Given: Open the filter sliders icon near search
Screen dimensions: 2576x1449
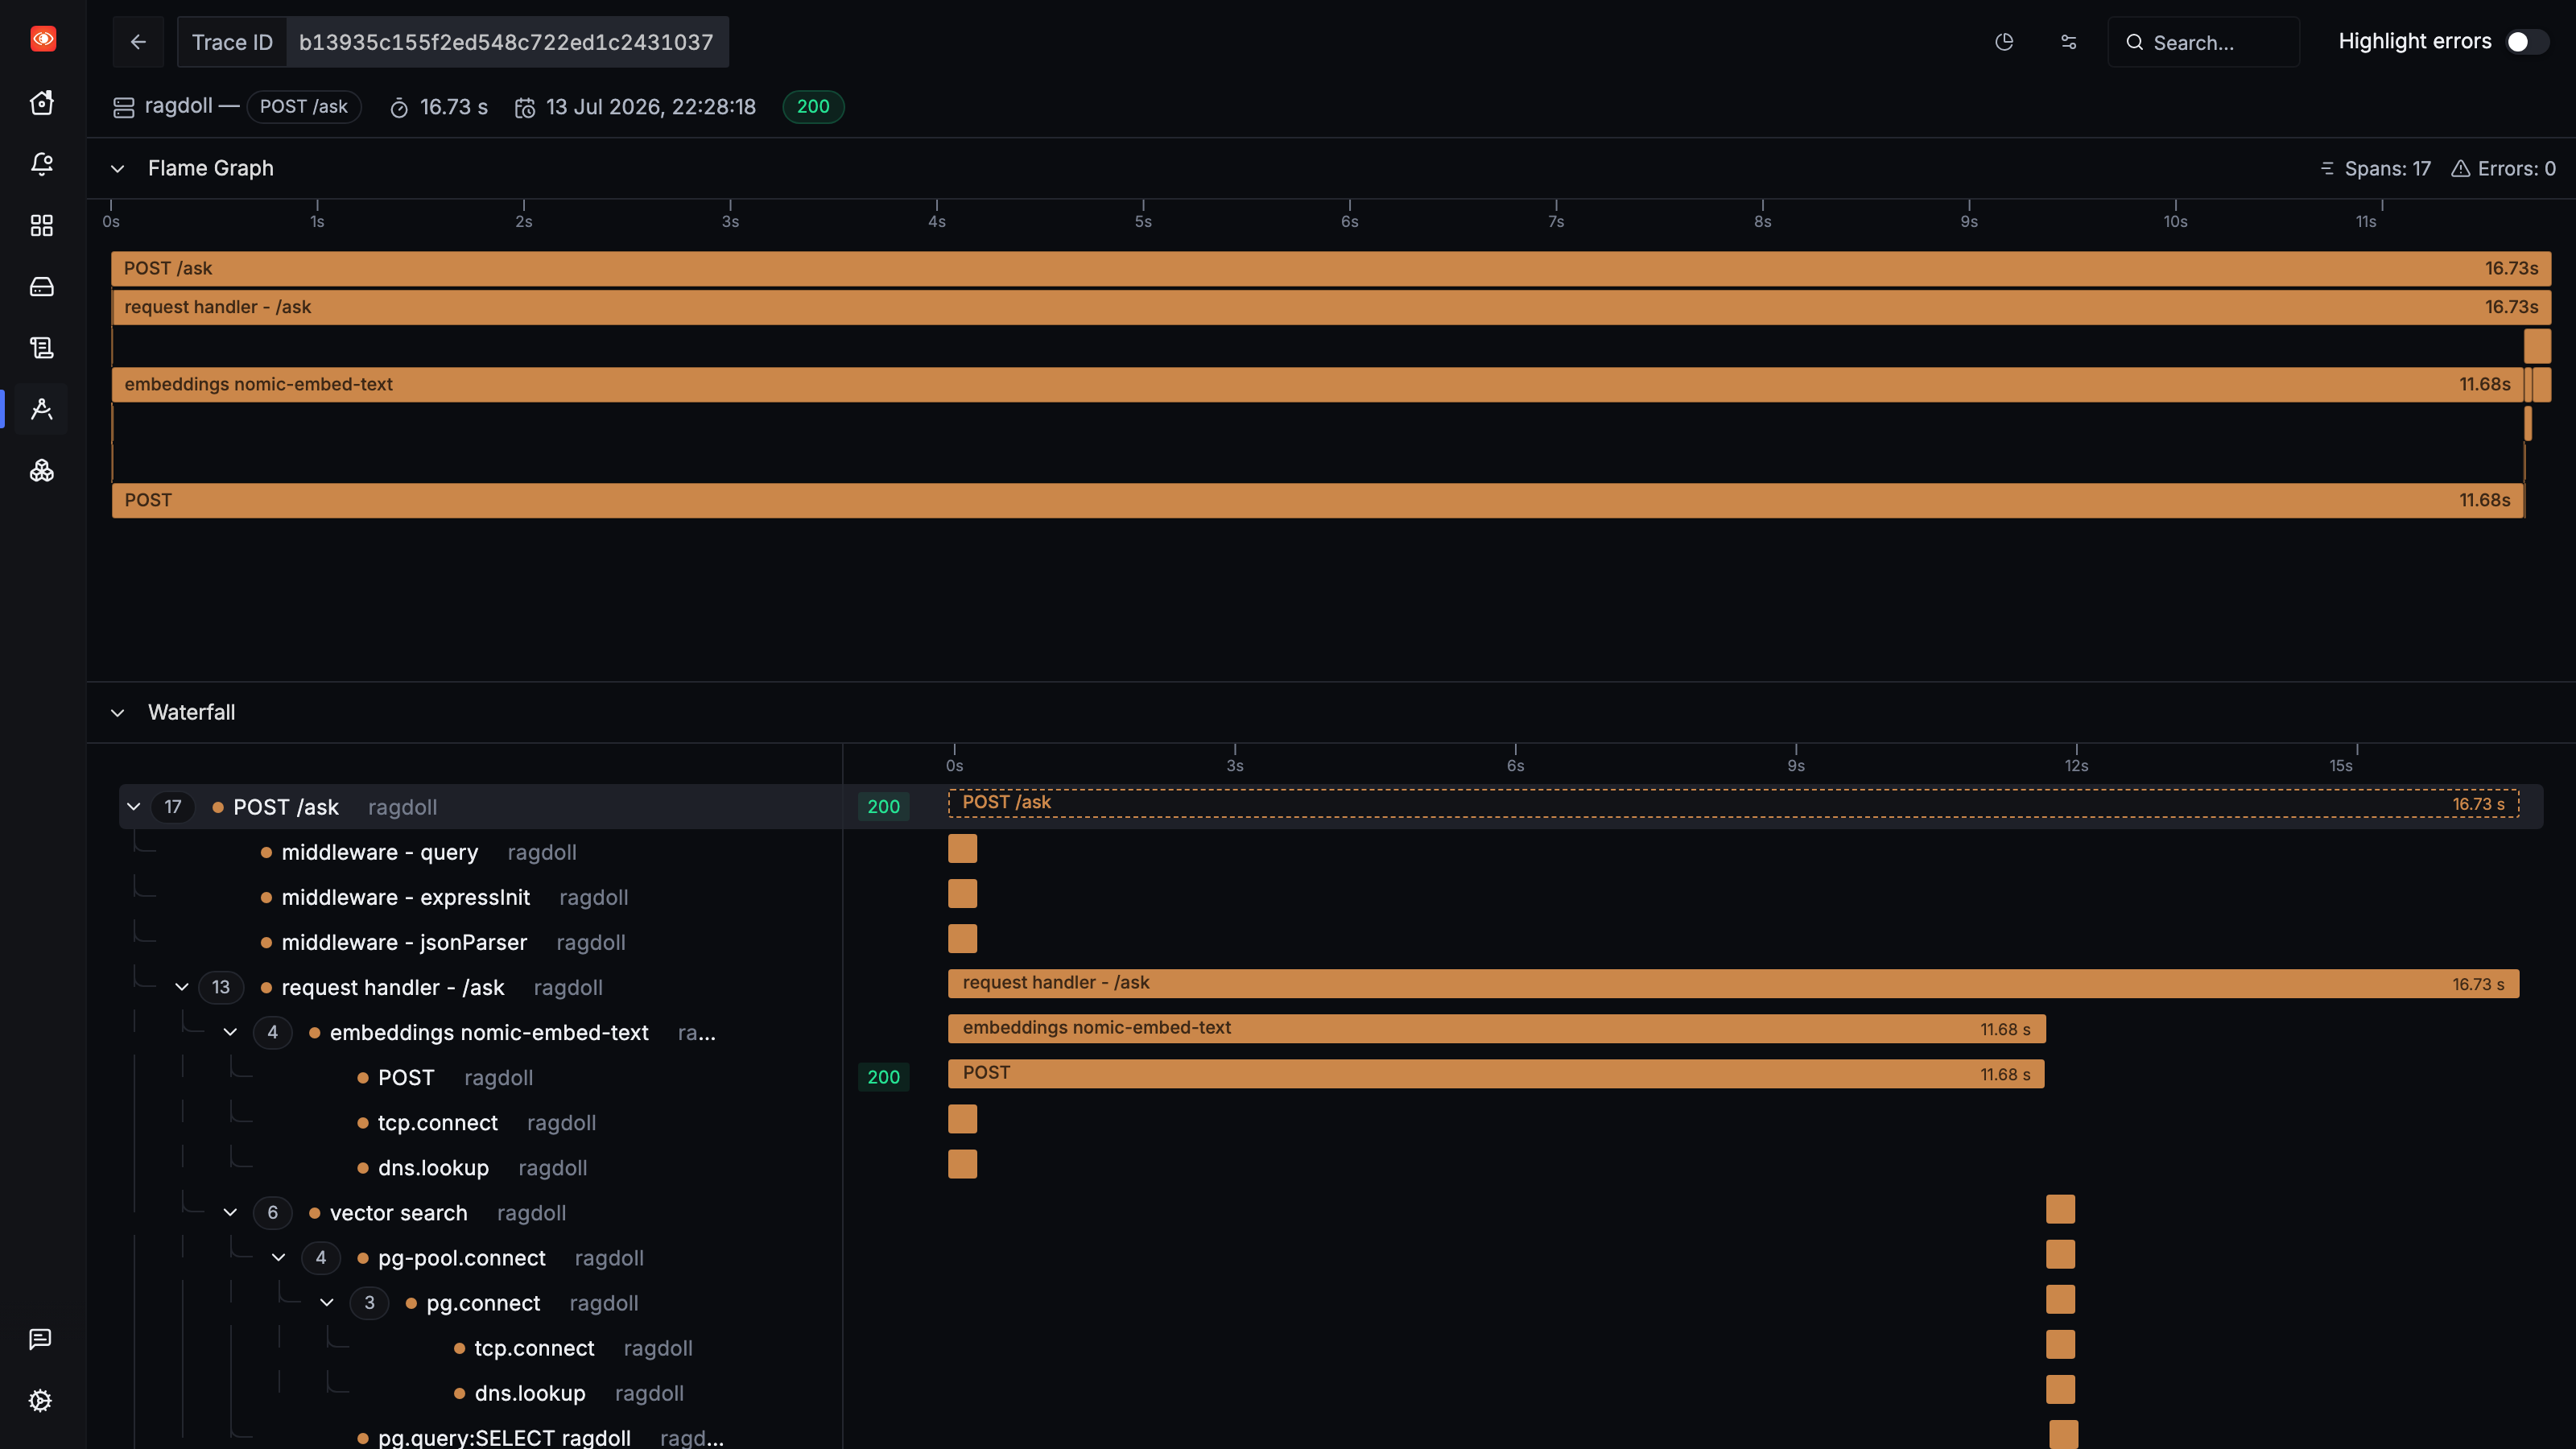Looking at the screenshot, I should [2069, 42].
